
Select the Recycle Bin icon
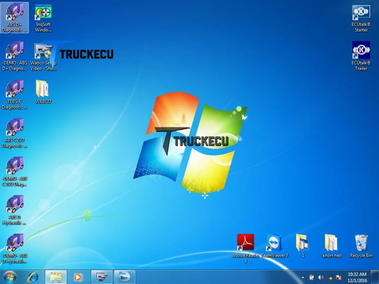point(361,246)
